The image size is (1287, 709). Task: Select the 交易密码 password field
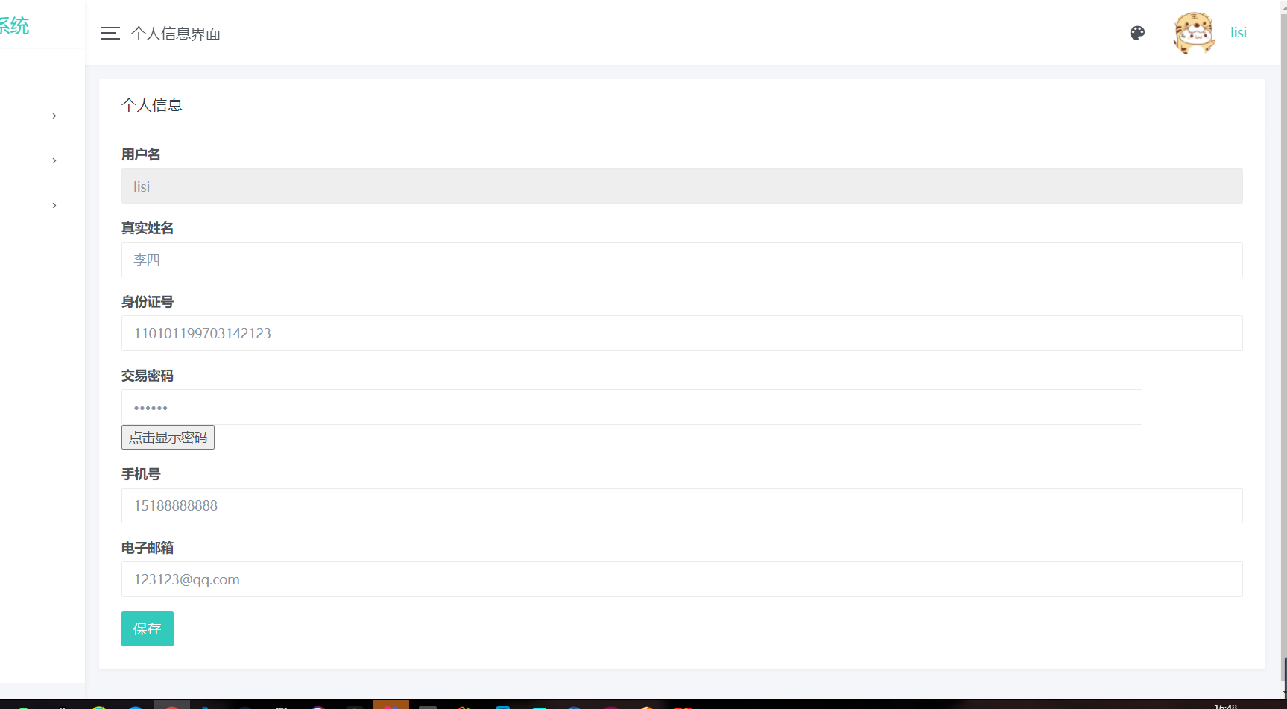[631, 407]
